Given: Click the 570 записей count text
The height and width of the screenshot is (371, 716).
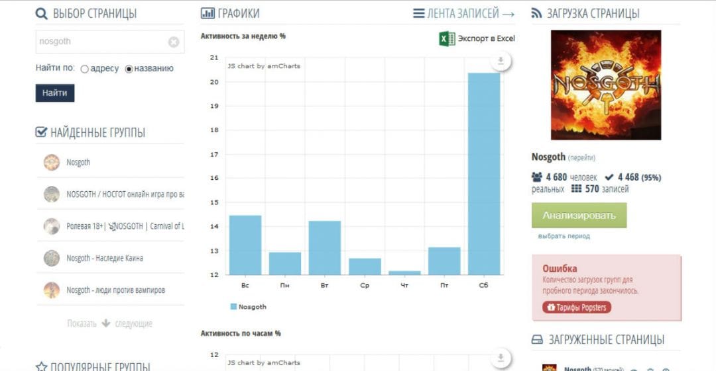Looking at the screenshot, I should tap(607, 188).
